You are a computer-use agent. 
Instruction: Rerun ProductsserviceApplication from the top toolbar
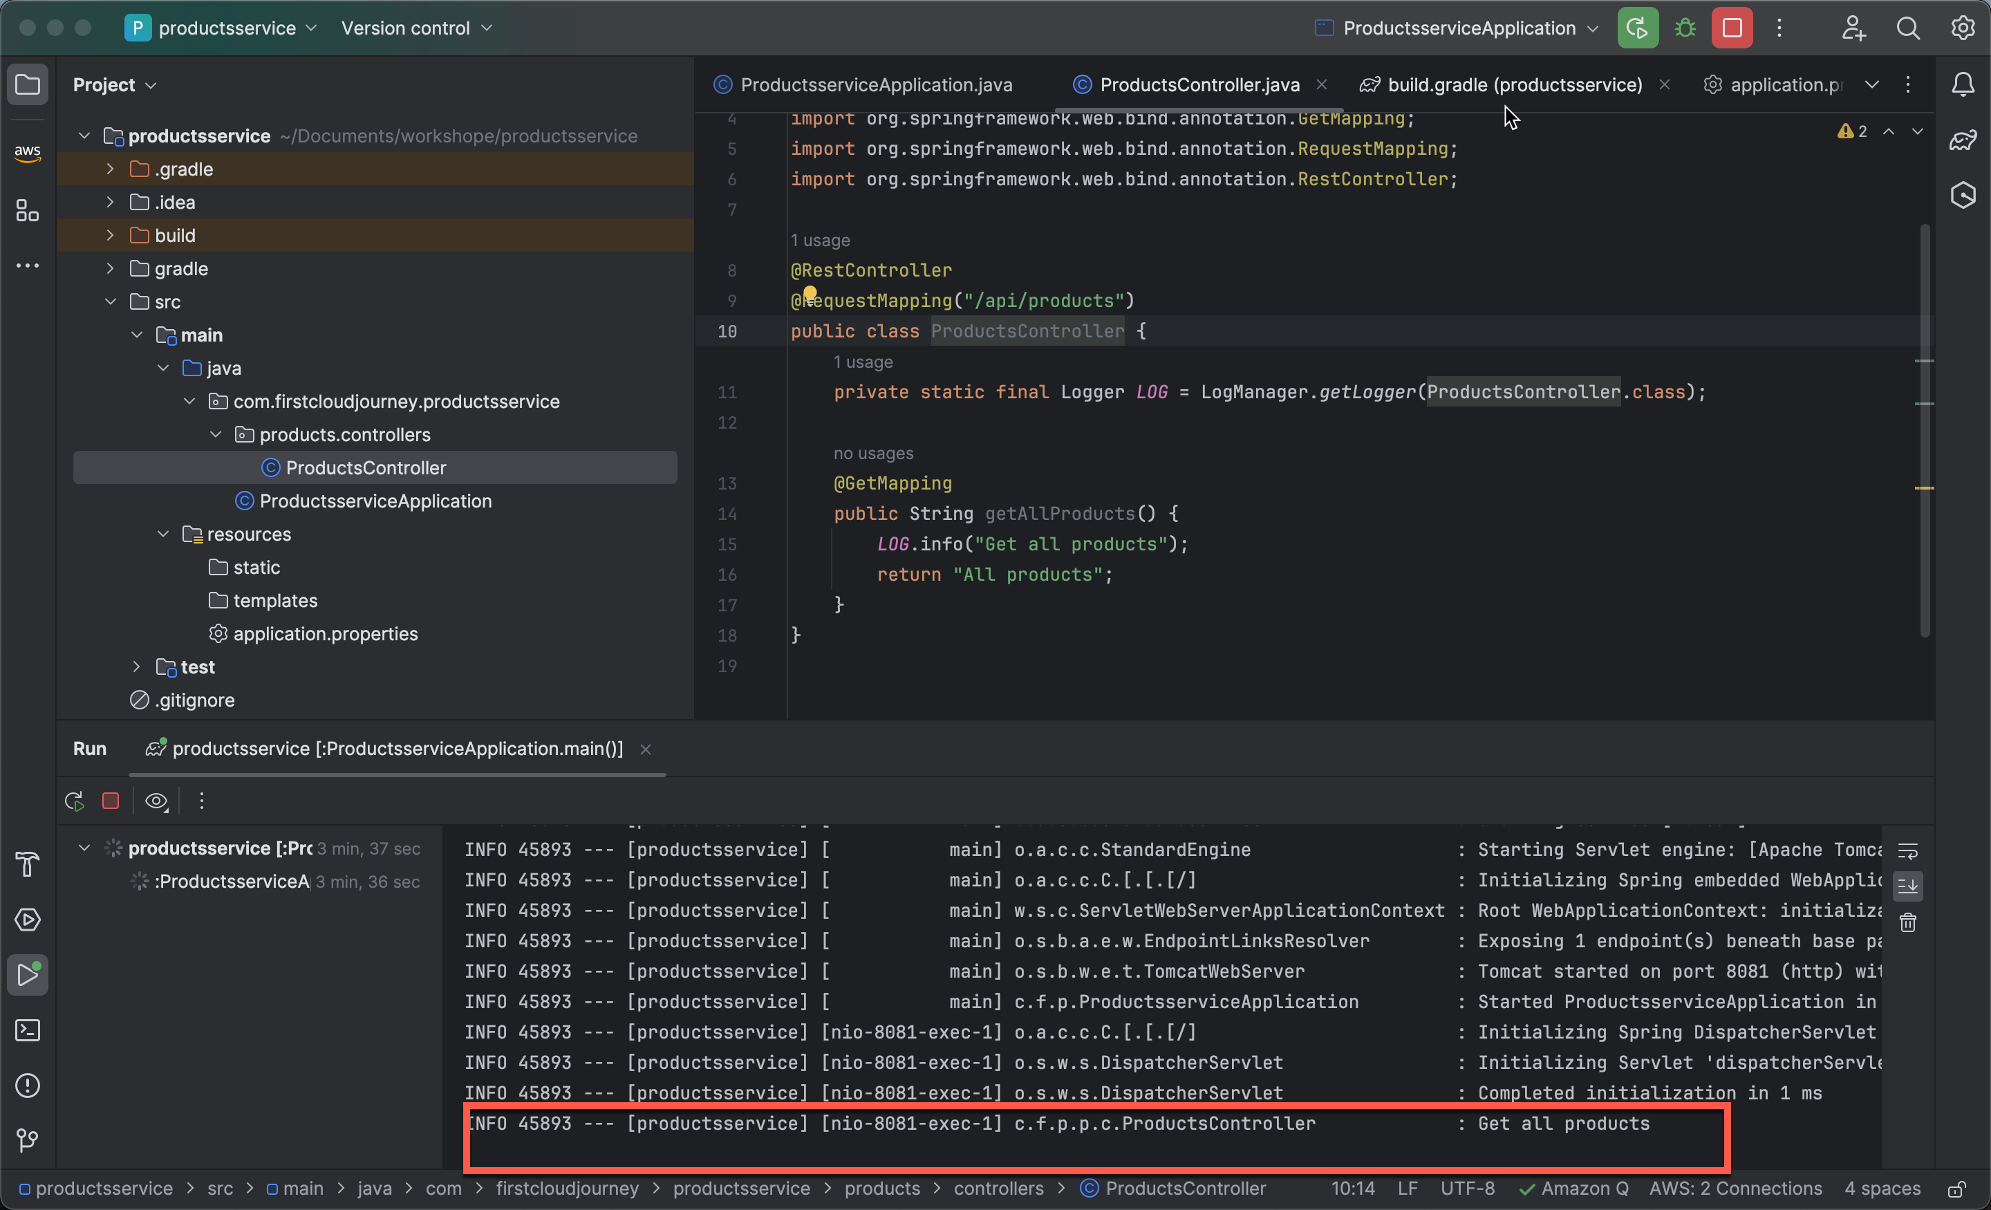1637,28
